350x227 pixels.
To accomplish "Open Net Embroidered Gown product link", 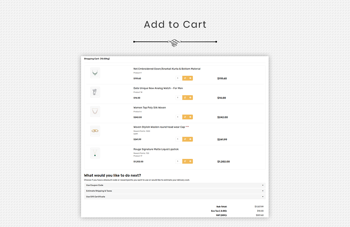I will pyautogui.click(x=167, y=69).
